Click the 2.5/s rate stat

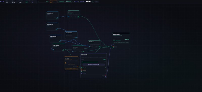click(21, 2)
